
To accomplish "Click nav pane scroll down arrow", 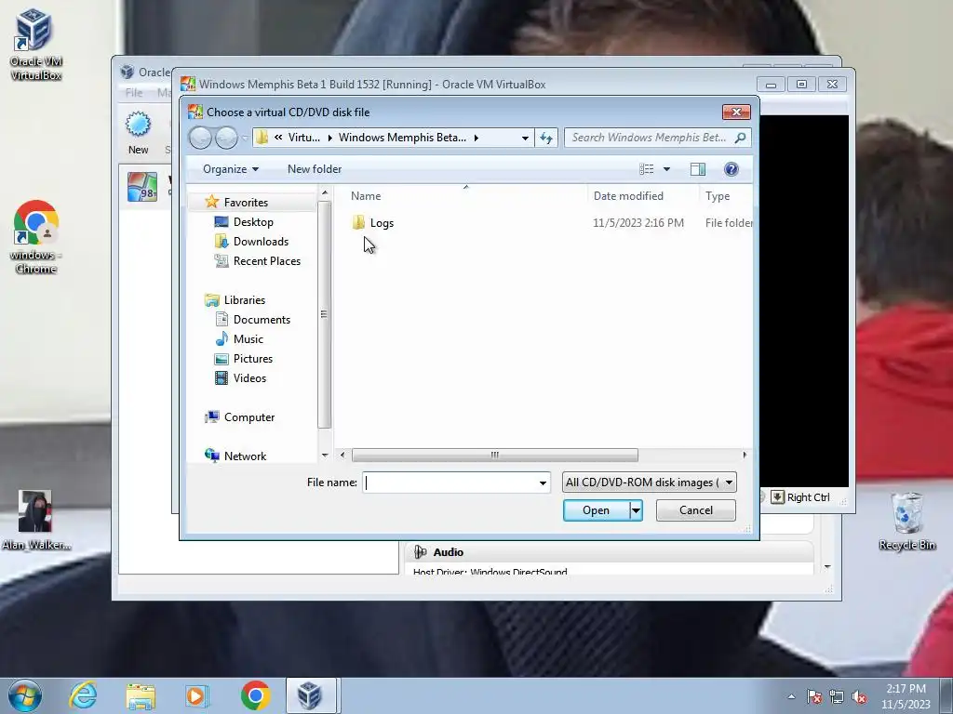I will (325, 455).
